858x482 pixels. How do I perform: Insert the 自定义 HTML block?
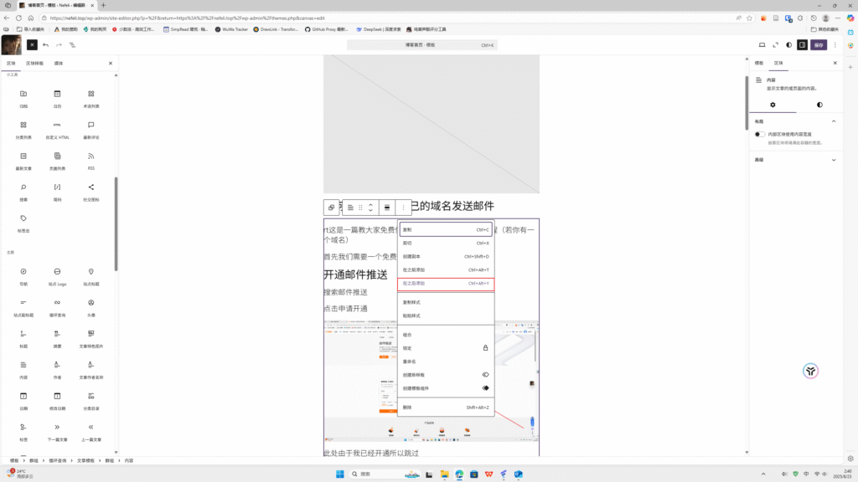[x=58, y=130]
